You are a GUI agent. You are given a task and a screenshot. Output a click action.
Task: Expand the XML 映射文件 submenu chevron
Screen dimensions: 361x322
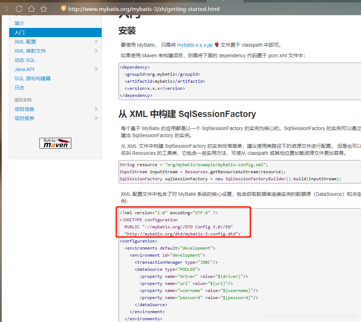(x=96, y=51)
